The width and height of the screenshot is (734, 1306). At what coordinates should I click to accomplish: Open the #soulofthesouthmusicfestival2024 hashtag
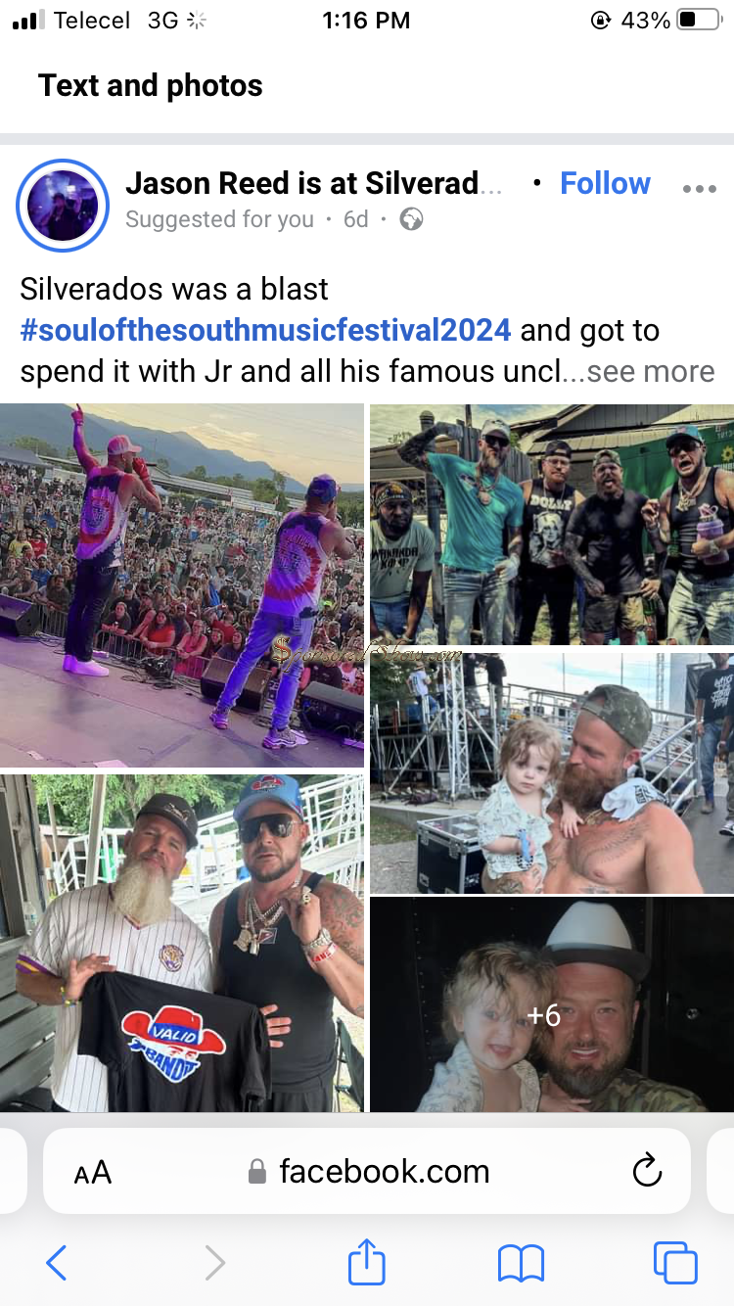coord(265,330)
